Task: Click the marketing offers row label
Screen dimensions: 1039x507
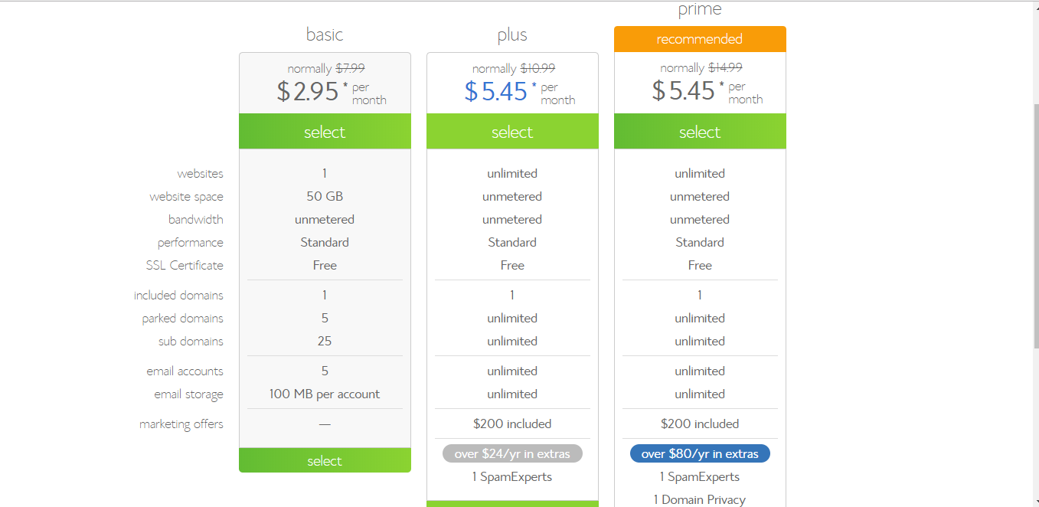Action: click(x=181, y=424)
